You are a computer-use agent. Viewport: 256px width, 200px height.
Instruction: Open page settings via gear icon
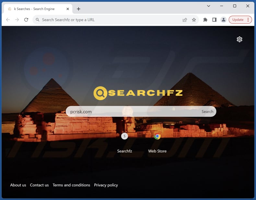point(239,39)
